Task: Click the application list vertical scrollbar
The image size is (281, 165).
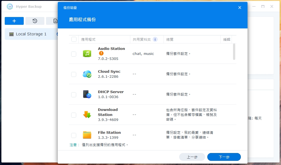Action: pyautogui.click(x=234, y=52)
